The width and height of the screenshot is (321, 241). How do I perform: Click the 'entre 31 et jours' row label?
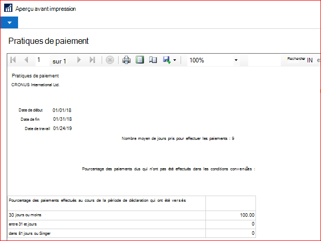tap(23, 224)
